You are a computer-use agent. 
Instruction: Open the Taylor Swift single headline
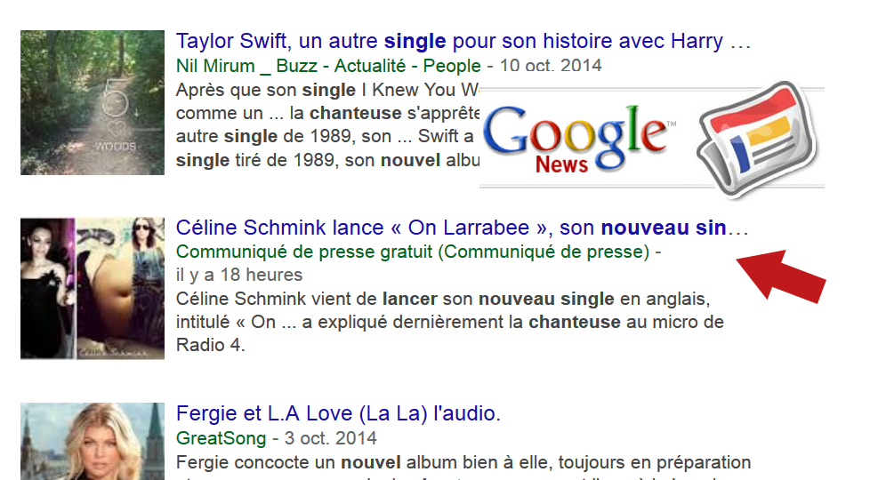[463, 42]
